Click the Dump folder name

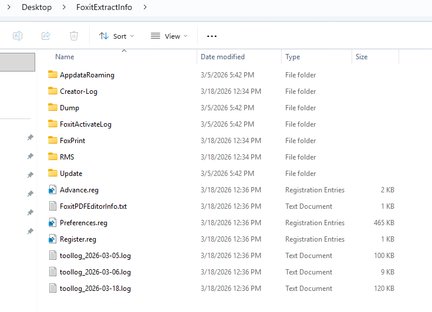pyautogui.click(x=69, y=108)
